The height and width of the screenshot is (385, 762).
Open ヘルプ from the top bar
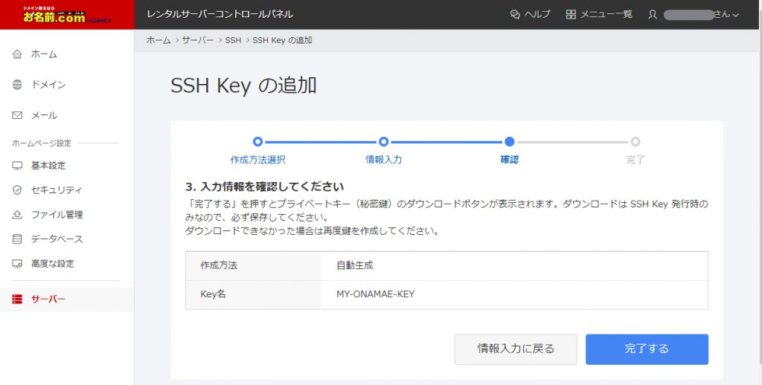pos(530,15)
